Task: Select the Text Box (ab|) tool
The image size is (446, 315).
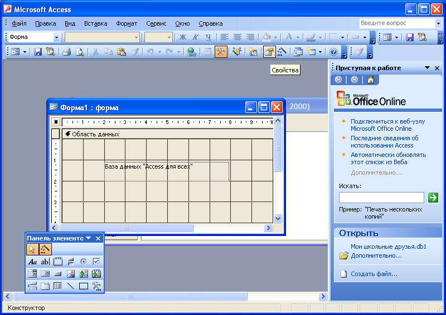Action: coord(45,262)
